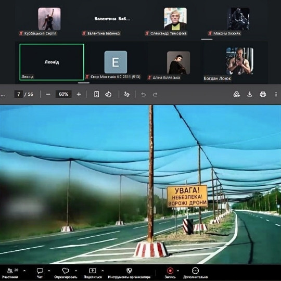Image resolution: width=281 pixels, height=281 pixels.
Task: Open the PDF more actions menu
Action: (276, 94)
